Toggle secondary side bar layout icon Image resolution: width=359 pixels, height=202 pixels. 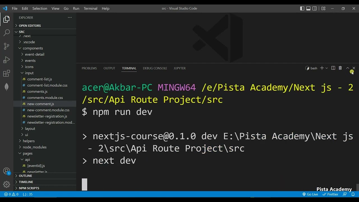click(x=315, y=8)
